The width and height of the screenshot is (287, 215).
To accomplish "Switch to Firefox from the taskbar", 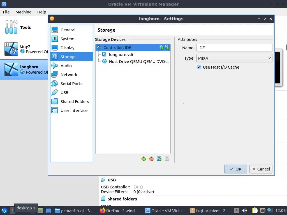I will click(119, 211).
